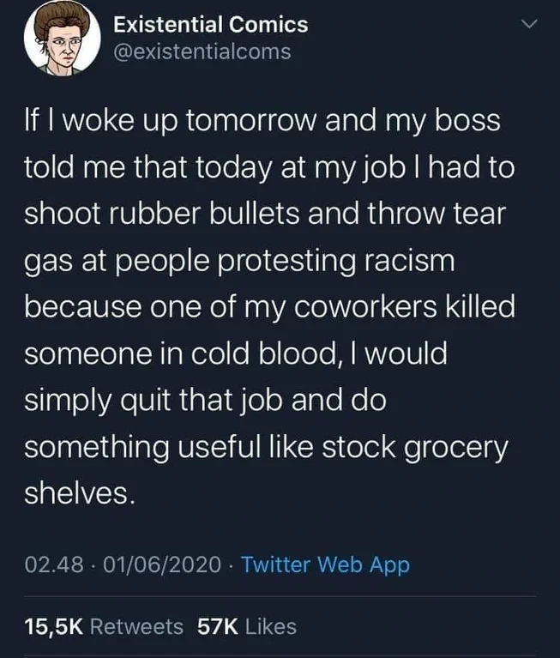This screenshot has width=560, height=658.
Task: Open the Twitter Web App source link
Action: [325, 565]
